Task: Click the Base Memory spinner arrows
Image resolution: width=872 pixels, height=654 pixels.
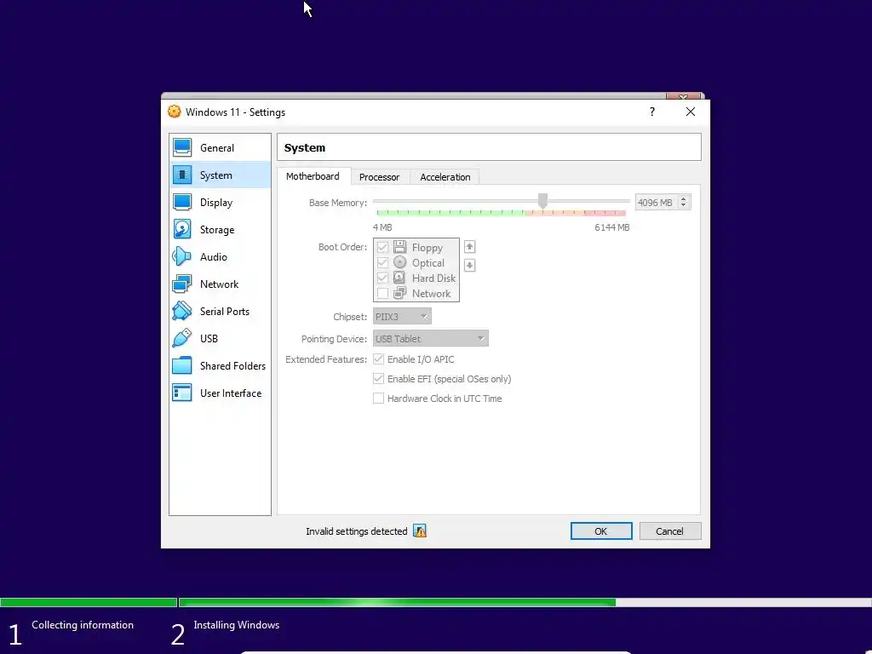Action: click(684, 203)
